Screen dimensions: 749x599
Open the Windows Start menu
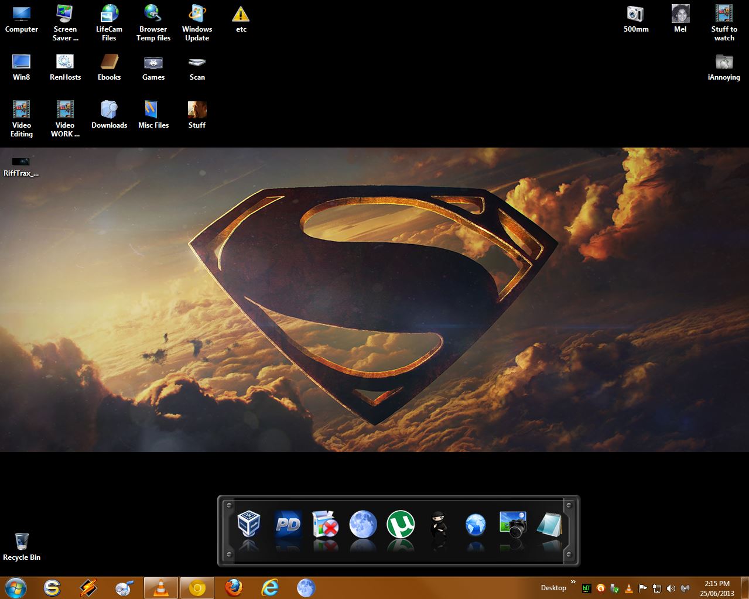click(x=16, y=587)
